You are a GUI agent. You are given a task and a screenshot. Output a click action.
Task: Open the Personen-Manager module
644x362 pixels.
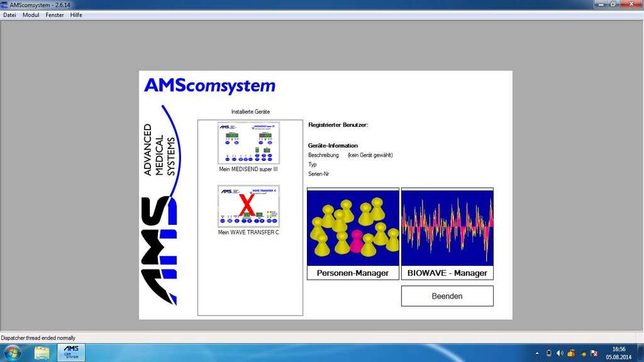click(x=353, y=234)
